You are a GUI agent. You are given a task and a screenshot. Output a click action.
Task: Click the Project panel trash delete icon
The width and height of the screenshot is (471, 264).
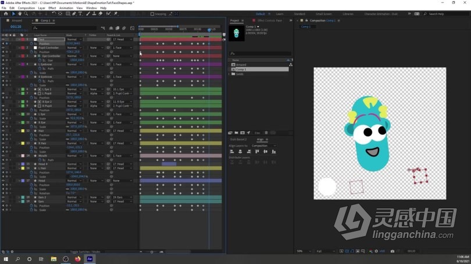(266, 133)
